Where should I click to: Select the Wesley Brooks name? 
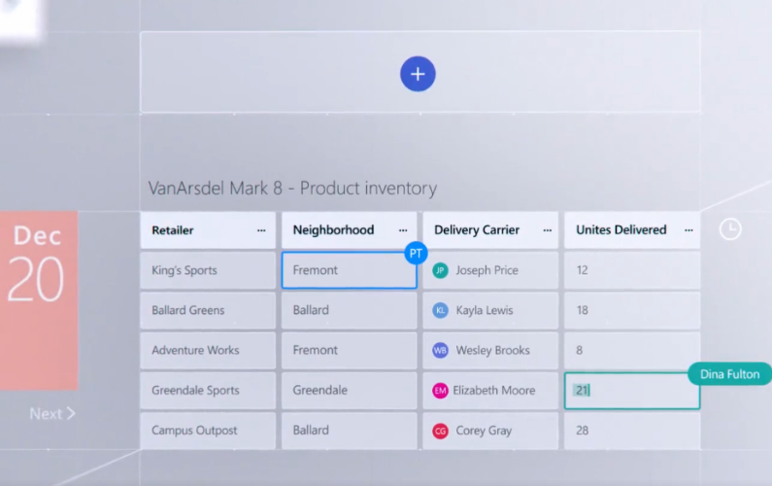[493, 350]
